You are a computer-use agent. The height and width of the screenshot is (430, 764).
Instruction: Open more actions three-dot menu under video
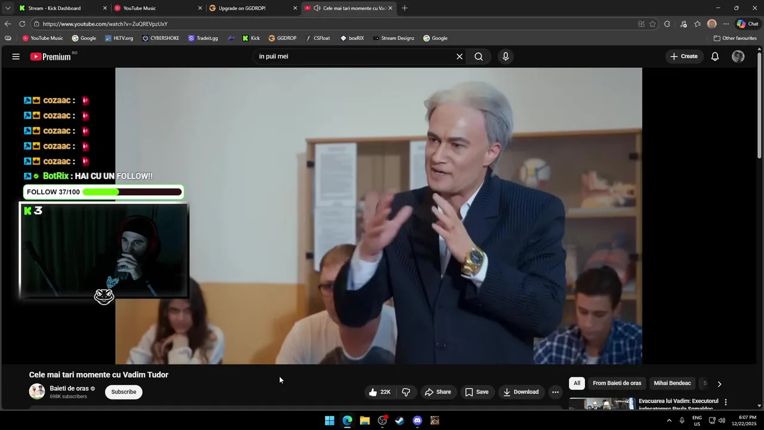pos(556,392)
